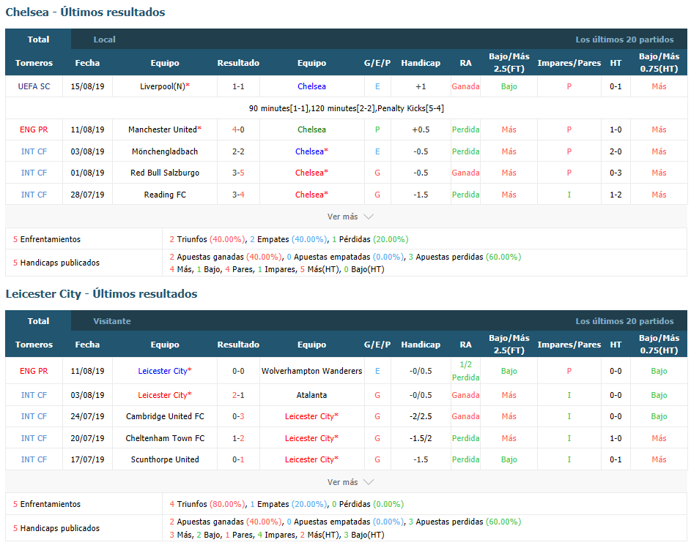This screenshot has width=691, height=545.
Task: Open INT CF link in Mönchengladbach row
Action: (34, 151)
